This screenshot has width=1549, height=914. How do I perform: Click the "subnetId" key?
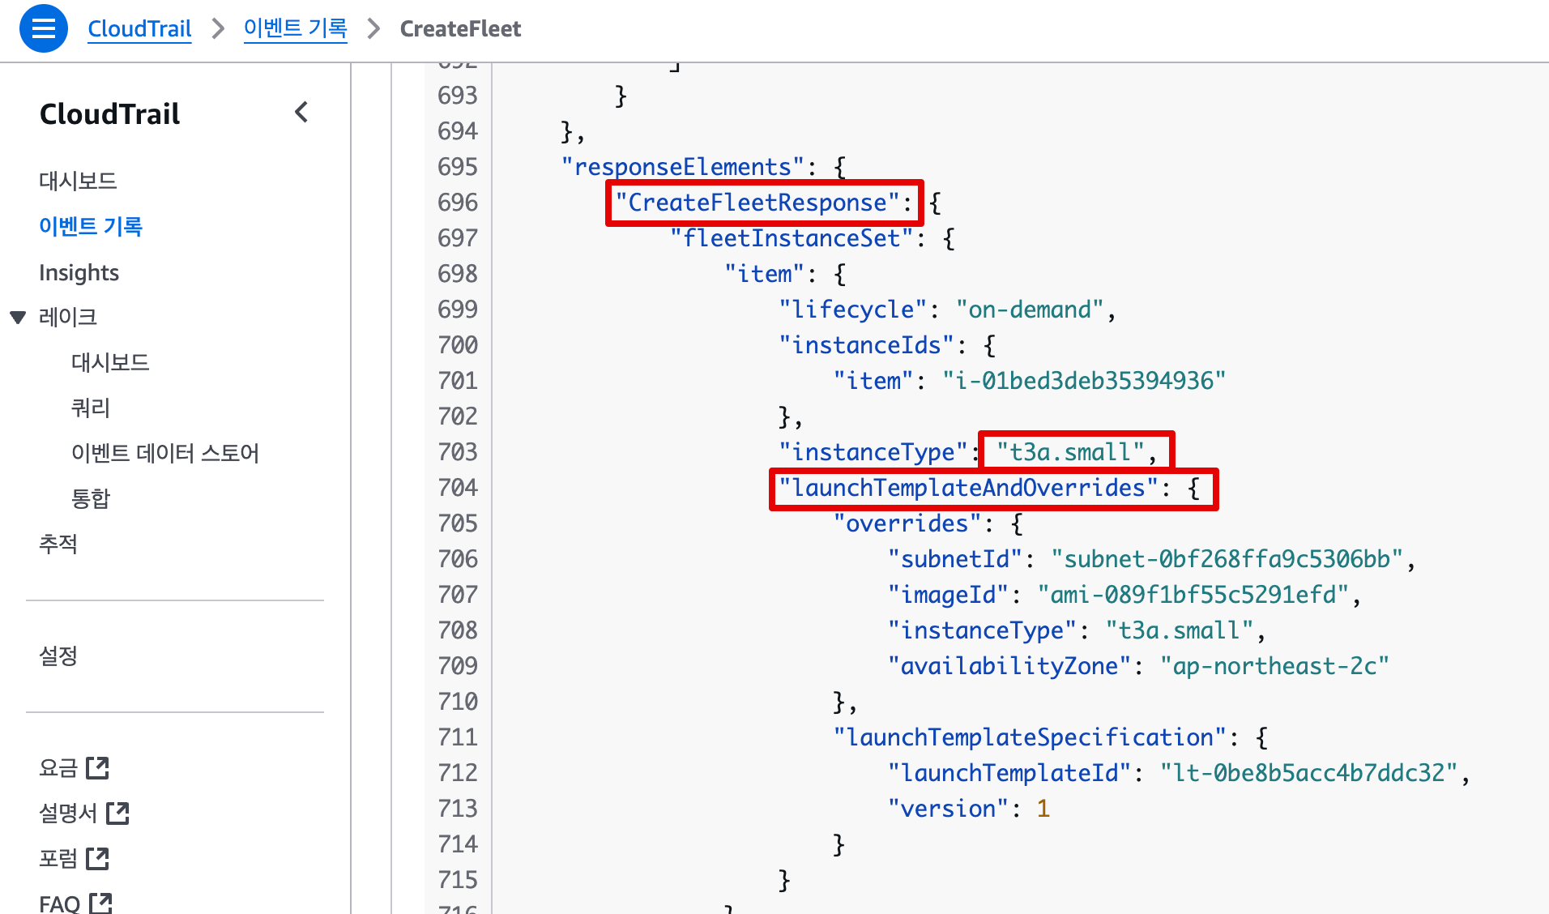(x=955, y=559)
